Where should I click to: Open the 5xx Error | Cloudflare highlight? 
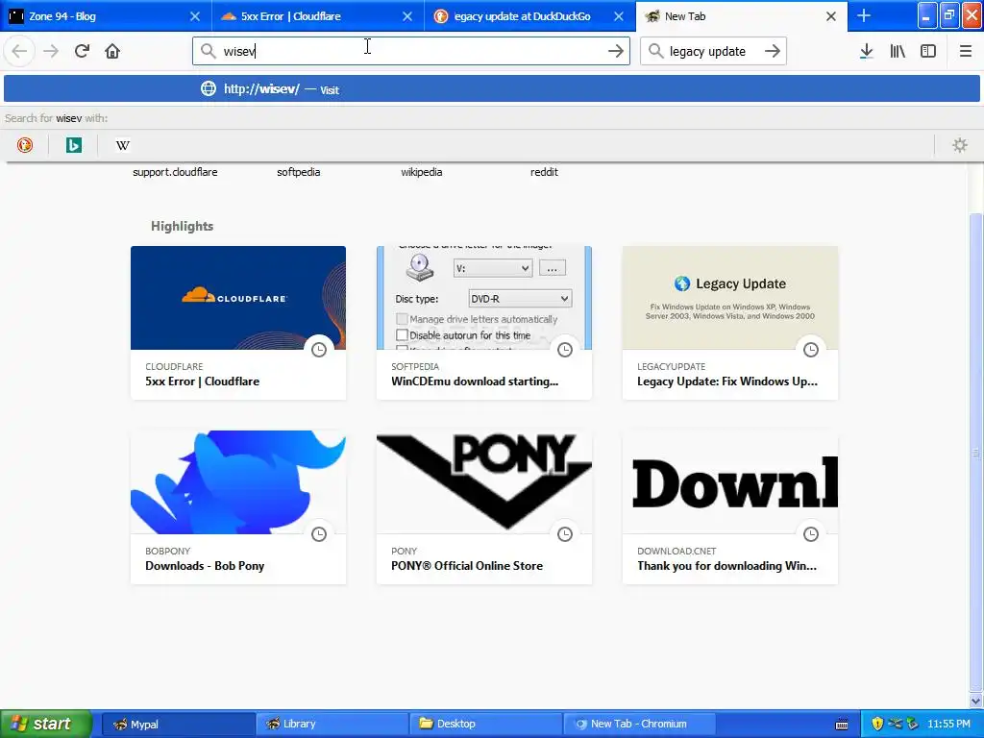point(202,381)
